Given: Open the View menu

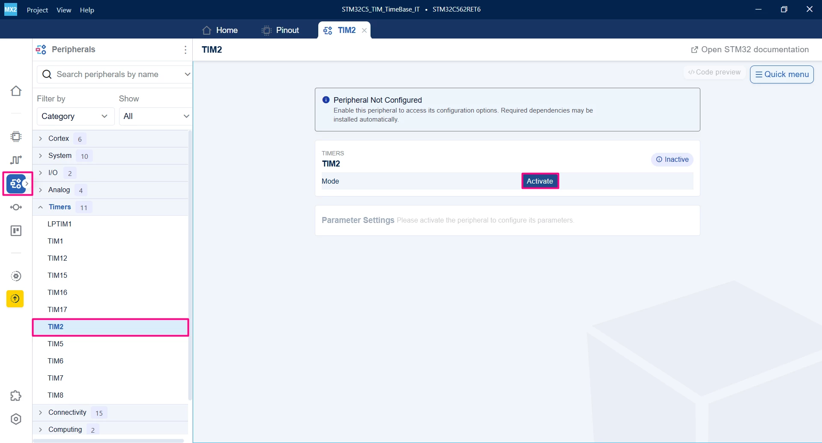Looking at the screenshot, I should tap(64, 10).
